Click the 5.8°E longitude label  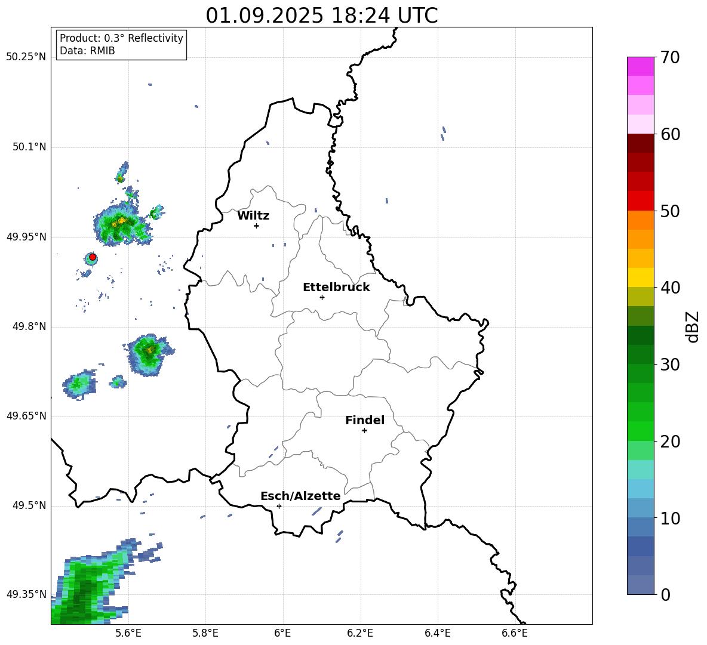[x=205, y=633]
